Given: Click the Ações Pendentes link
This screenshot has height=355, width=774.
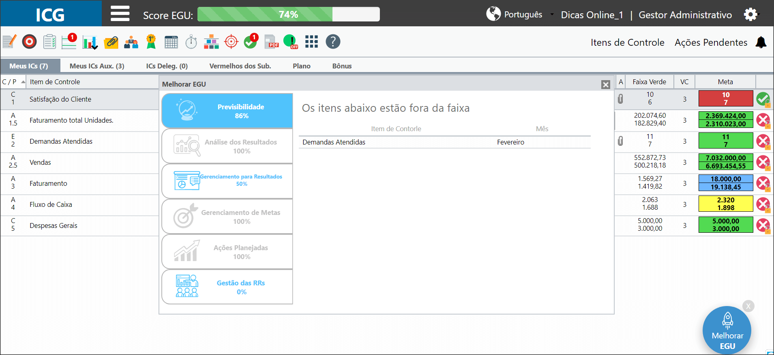Looking at the screenshot, I should click(x=711, y=43).
